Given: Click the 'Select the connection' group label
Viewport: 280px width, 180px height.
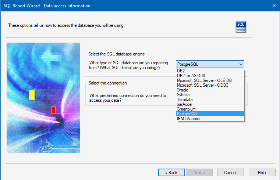Looking at the screenshot, I should (x=108, y=83).
